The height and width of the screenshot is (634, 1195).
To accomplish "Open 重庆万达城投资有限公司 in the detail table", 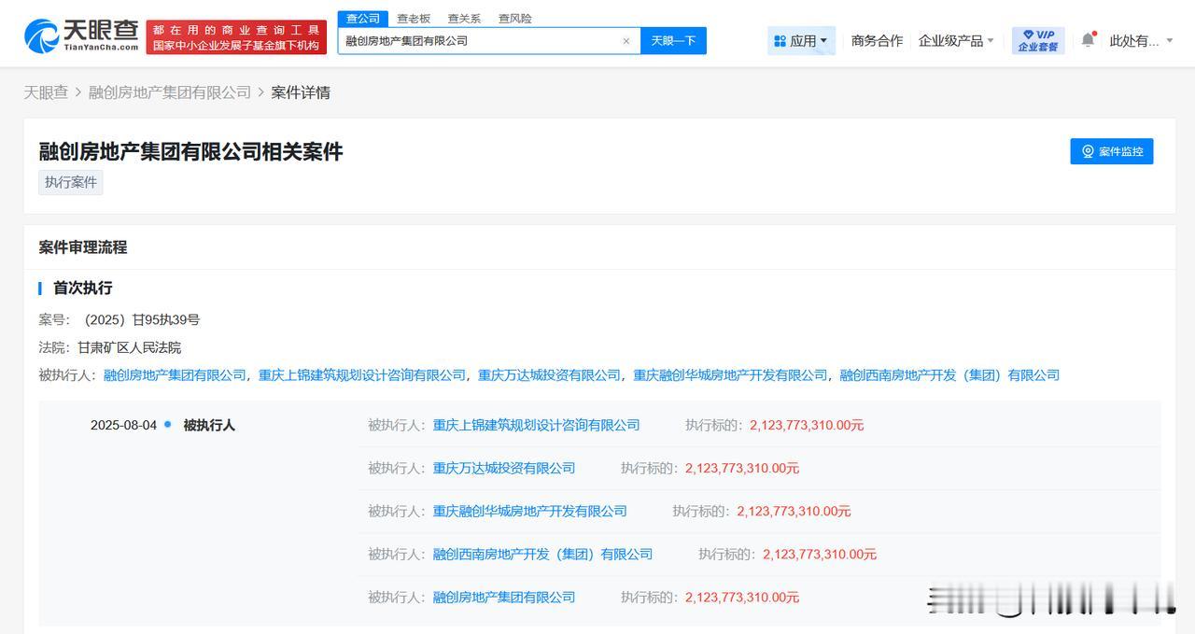I will pos(504,468).
